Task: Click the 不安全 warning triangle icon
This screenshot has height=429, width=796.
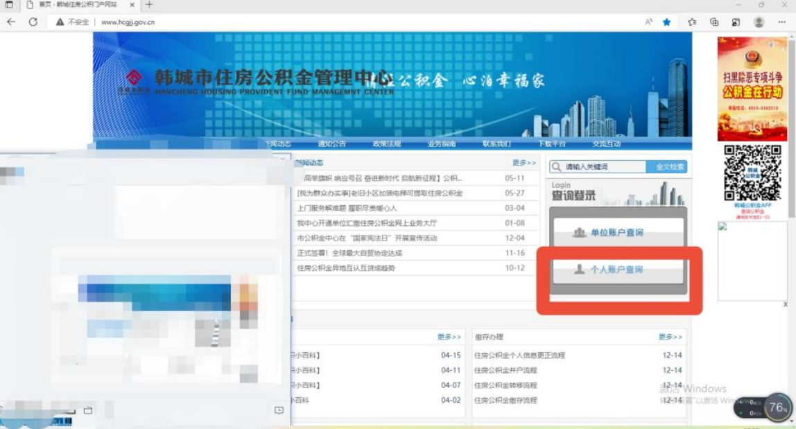Action: pyautogui.click(x=60, y=21)
